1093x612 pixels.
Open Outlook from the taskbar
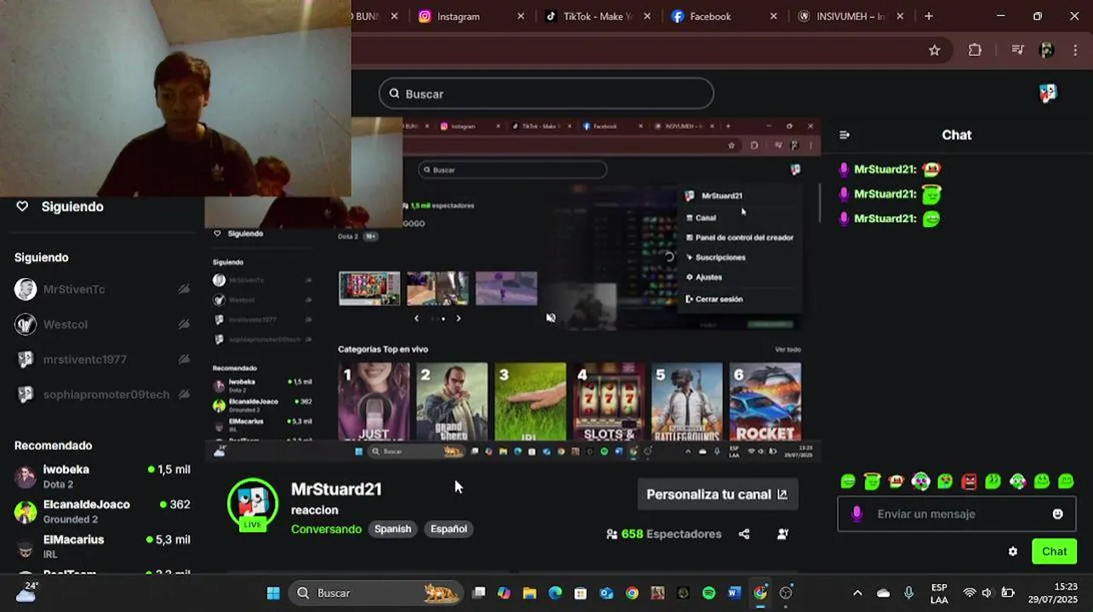[x=606, y=593]
